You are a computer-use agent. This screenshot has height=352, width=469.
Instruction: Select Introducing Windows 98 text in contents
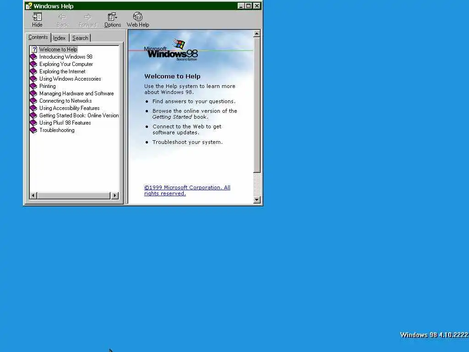(66, 56)
